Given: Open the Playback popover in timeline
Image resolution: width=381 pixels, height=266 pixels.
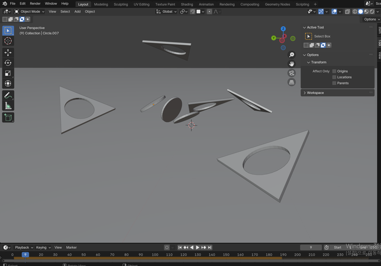Looking at the screenshot, I should pos(22,247).
